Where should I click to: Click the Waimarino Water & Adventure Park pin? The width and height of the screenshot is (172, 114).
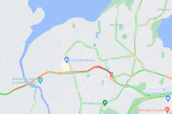[40, 80]
